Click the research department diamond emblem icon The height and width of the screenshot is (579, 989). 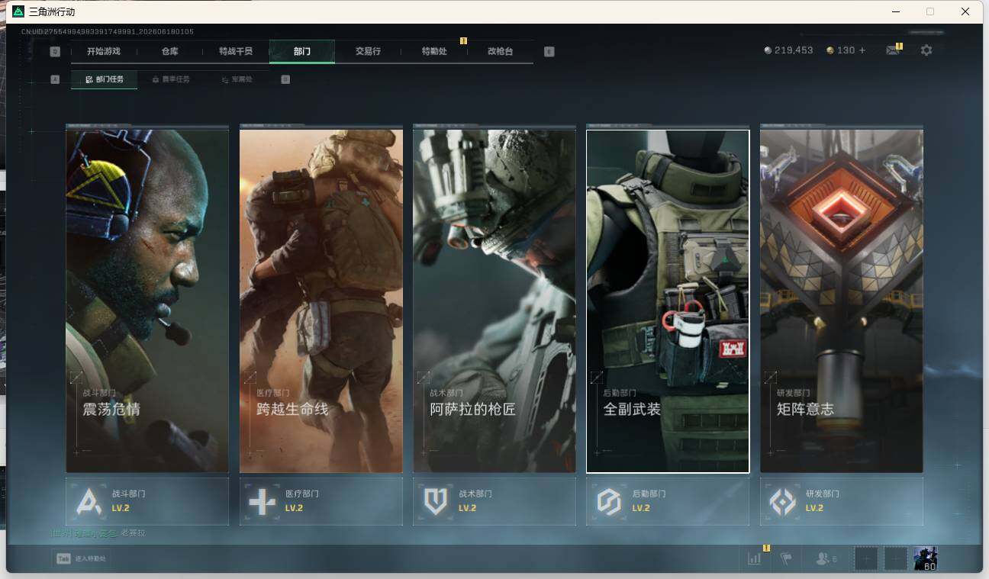tap(782, 502)
